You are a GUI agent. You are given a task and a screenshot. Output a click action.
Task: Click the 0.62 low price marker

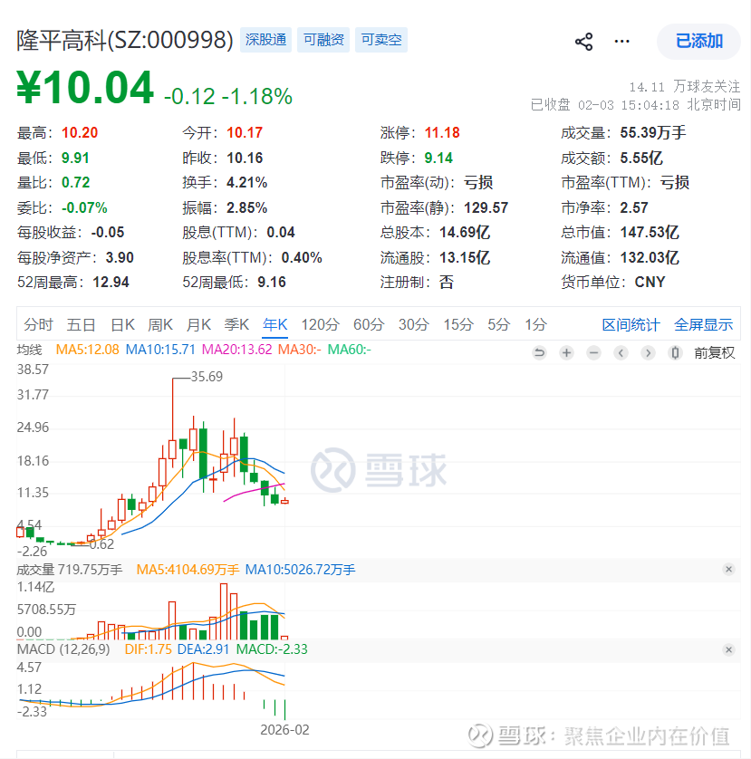(x=101, y=544)
